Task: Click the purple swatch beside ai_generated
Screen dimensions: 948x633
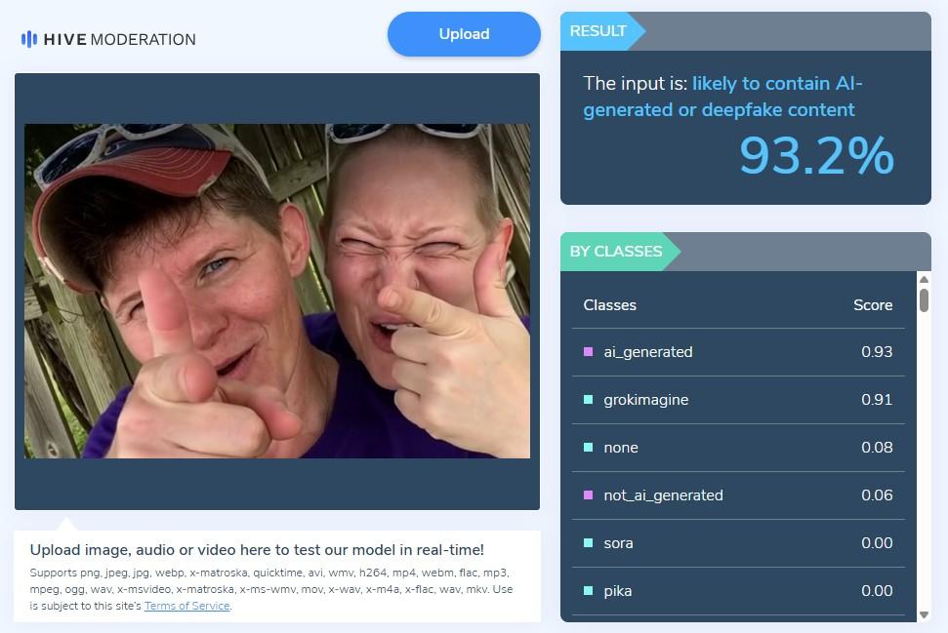Action: click(588, 351)
